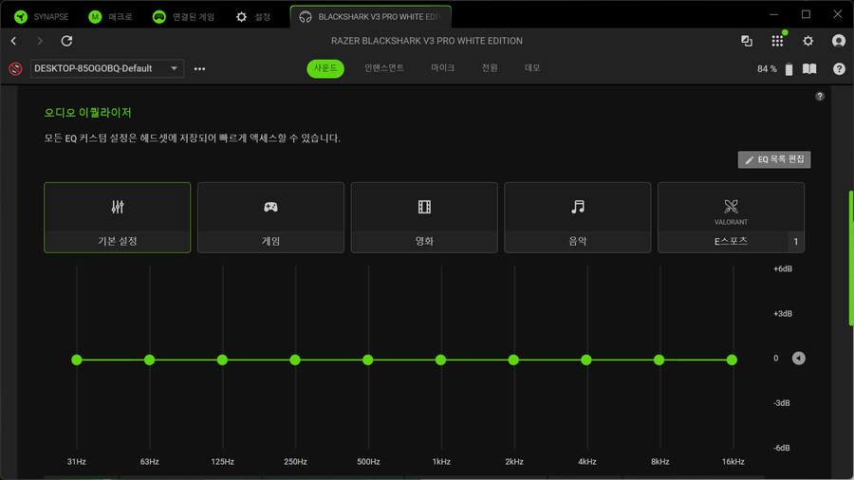This screenshot has width=854, height=480.
Task: Open the 연결된 게임 tab
Action: (183, 17)
